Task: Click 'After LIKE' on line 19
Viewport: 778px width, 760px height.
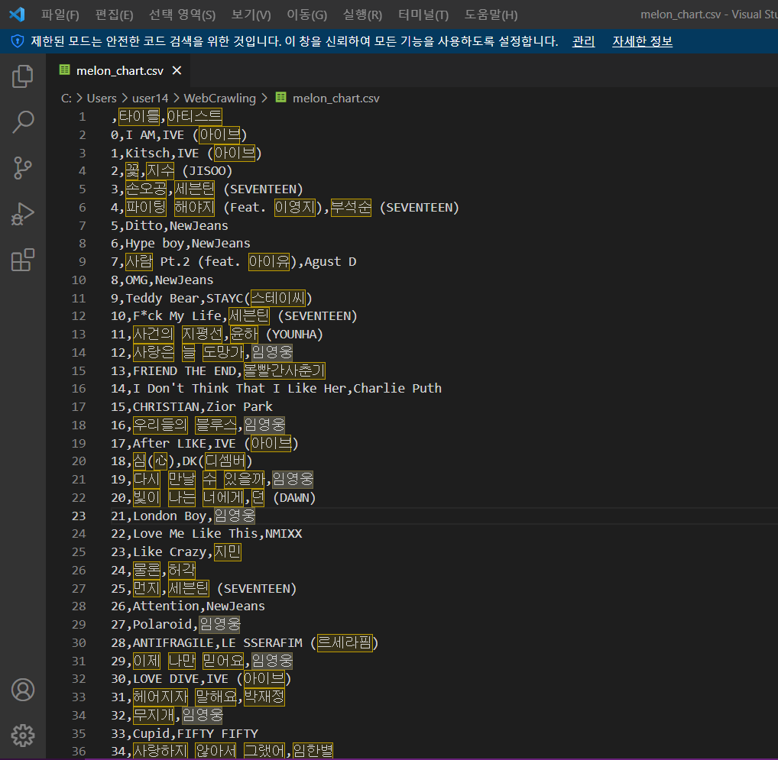Action: click(x=169, y=443)
